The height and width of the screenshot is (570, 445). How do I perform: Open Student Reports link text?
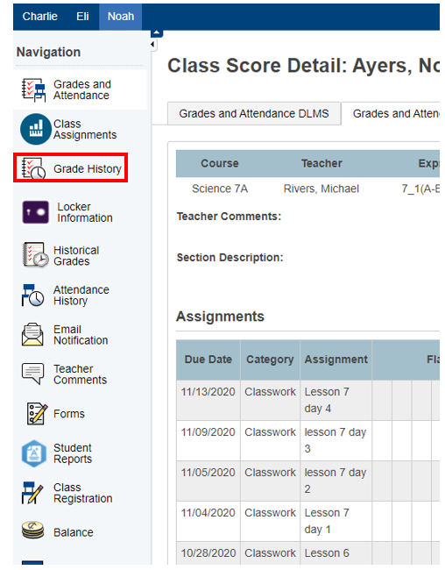73,453
